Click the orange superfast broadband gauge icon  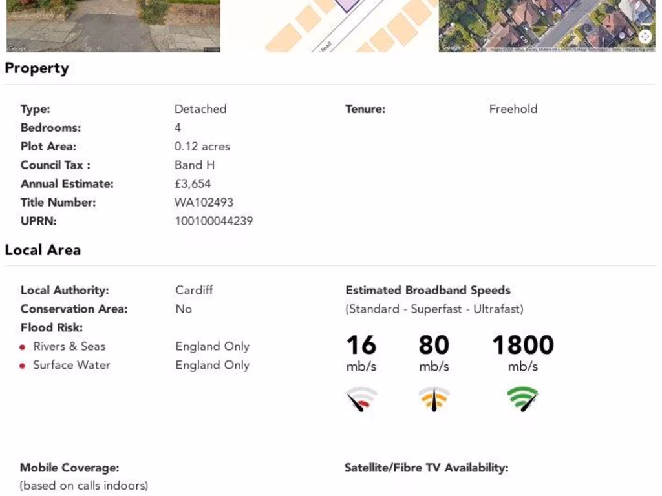[434, 399]
